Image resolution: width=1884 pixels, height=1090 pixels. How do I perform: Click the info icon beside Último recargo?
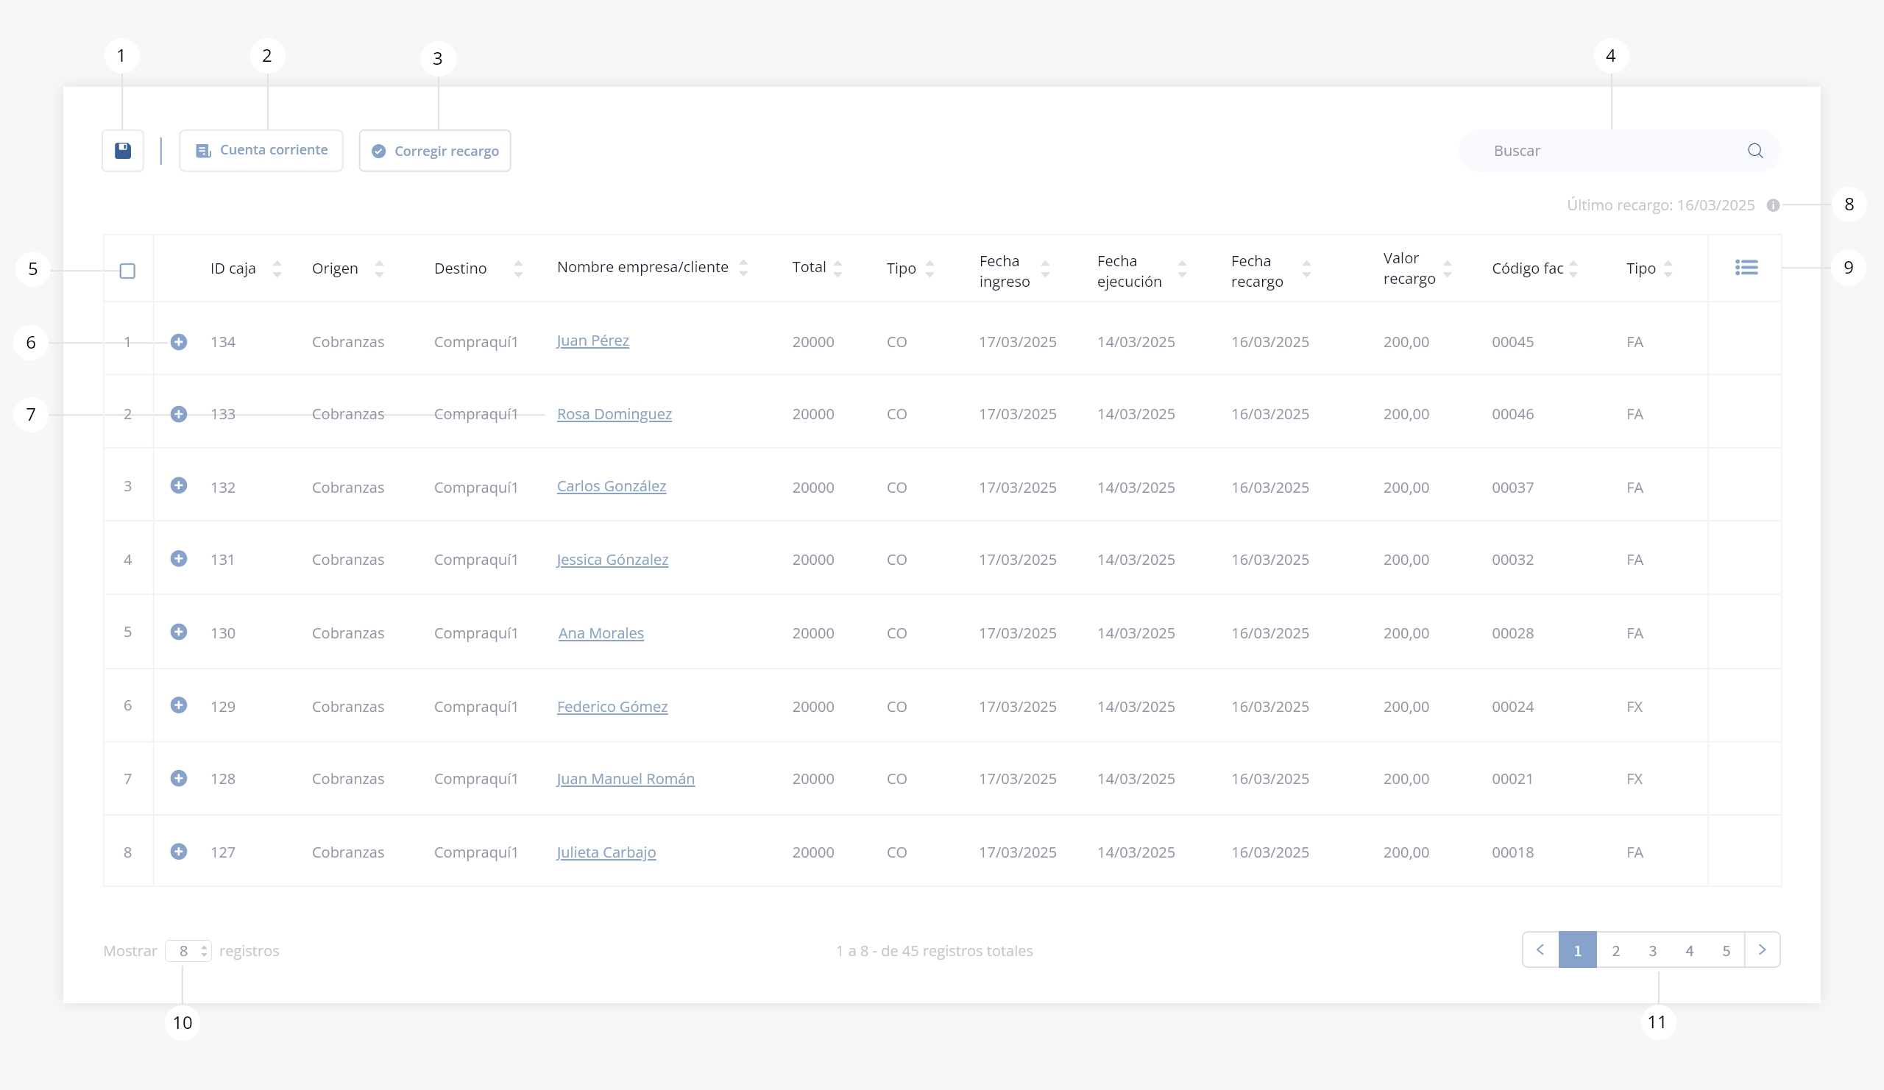(1773, 205)
